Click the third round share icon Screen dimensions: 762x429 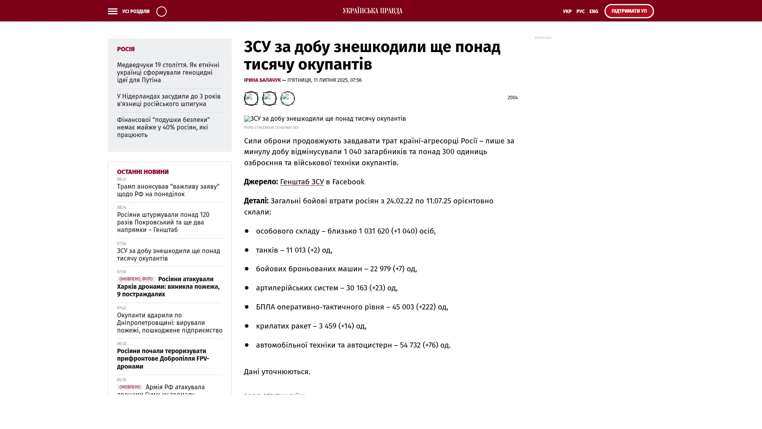[x=287, y=98]
